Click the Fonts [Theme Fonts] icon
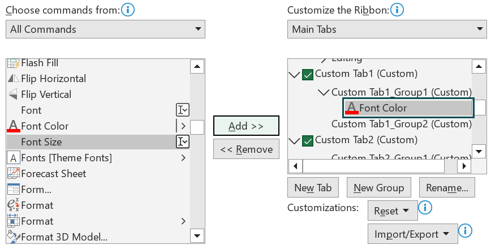The width and height of the screenshot is (491, 249). pos(14,158)
